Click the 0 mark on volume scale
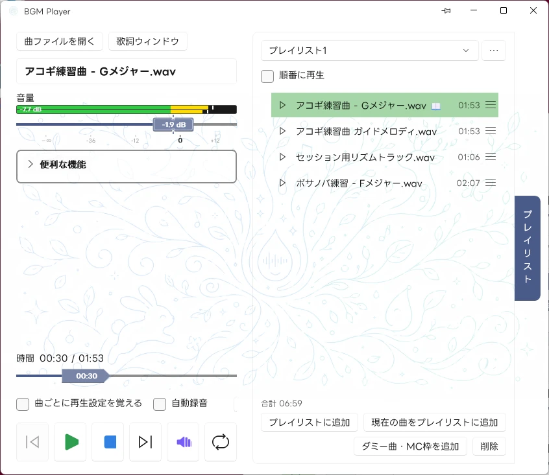This screenshot has height=475, width=549. (x=180, y=140)
